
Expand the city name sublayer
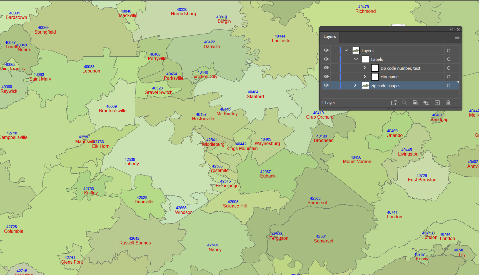[x=365, y=76]
